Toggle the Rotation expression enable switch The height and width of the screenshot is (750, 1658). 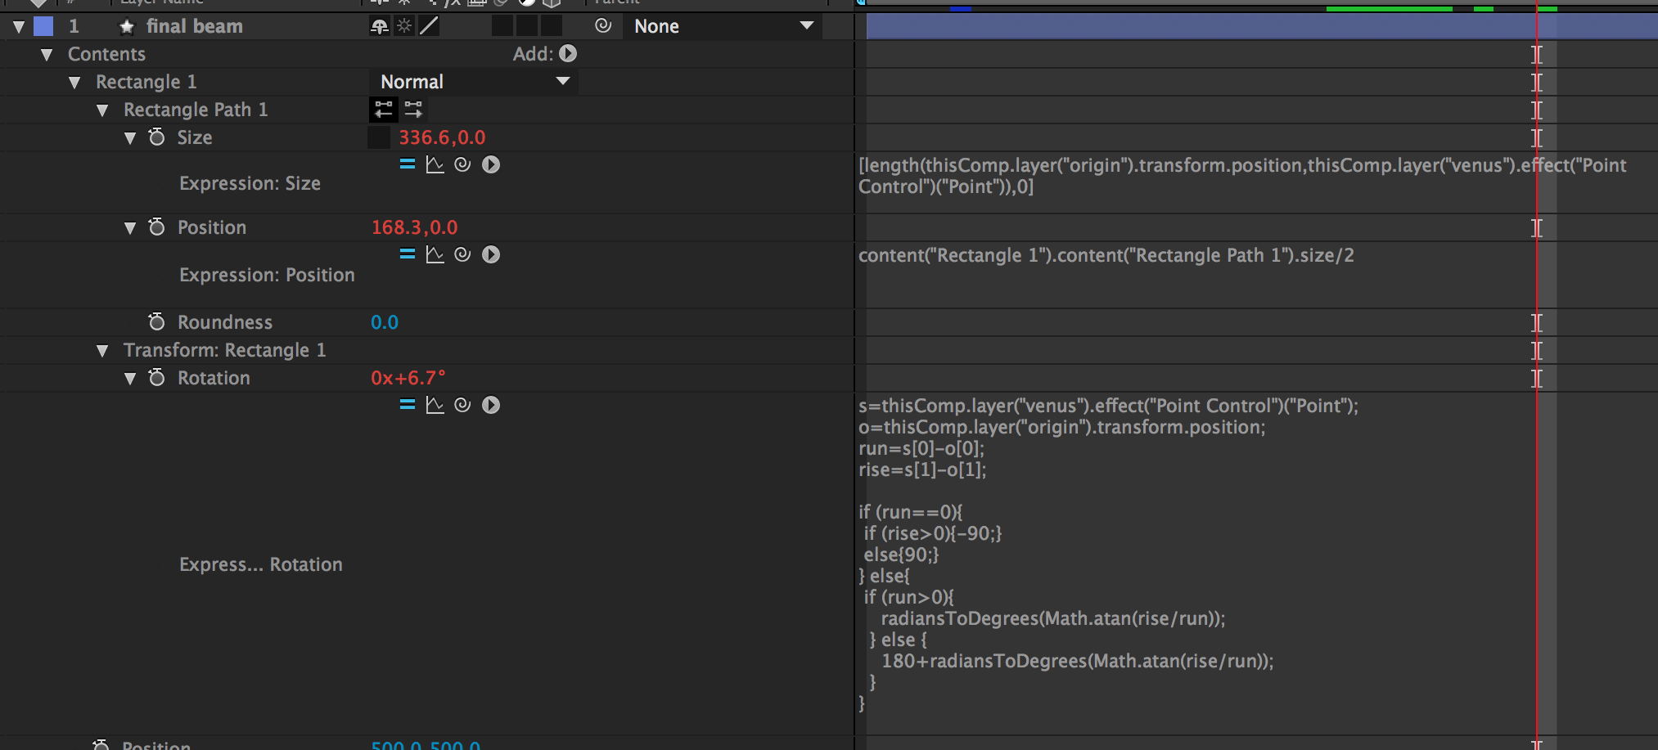[408, 405]
